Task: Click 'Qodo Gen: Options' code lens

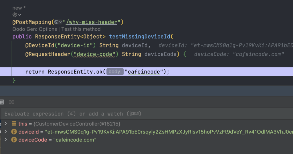Action: (34, 29)
